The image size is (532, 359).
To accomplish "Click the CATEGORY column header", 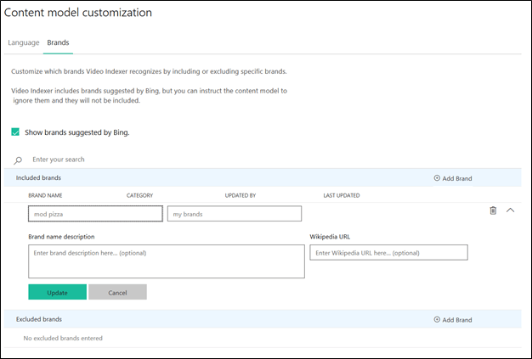I will tap(139, 195).
